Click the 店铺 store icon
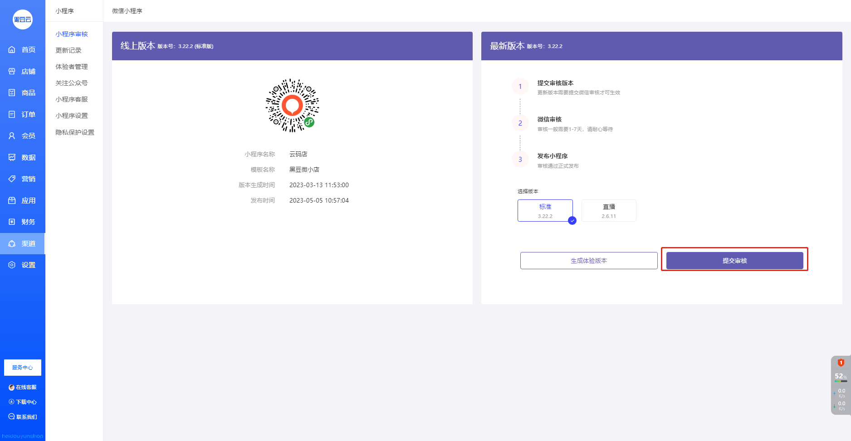Image resolution: width=851 pixels, height=441 pixels. tap(12, 72)
